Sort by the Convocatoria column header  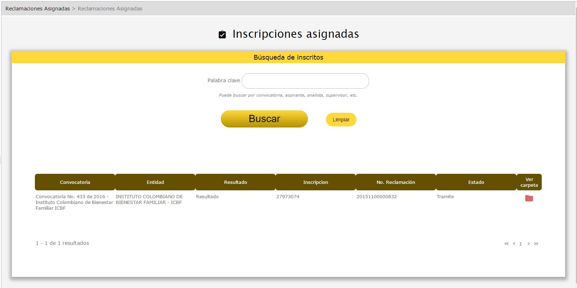click(x=75, y=182)
